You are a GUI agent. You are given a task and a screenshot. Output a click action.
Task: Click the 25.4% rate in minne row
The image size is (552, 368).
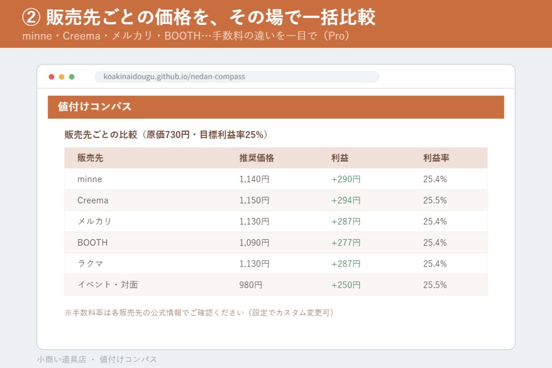(435, 179)
